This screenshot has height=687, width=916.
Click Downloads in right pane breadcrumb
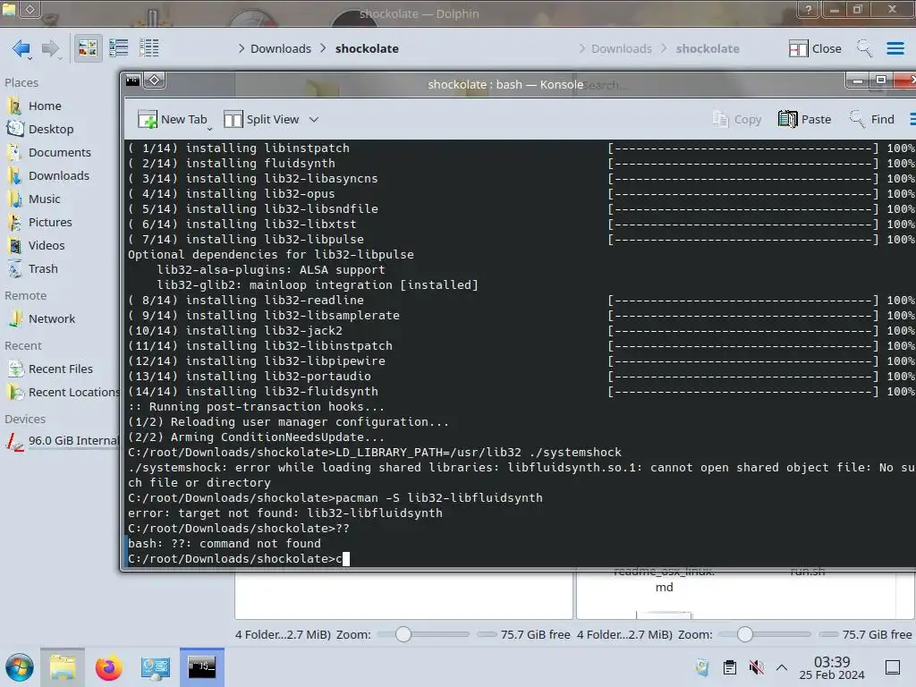(621, 48)
